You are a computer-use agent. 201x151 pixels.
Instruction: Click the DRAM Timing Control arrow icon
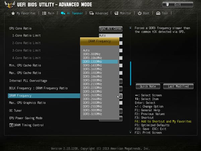(11, 125)
